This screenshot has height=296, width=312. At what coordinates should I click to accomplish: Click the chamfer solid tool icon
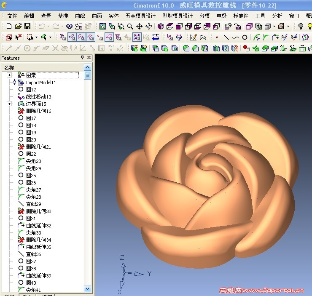point(195,48)
